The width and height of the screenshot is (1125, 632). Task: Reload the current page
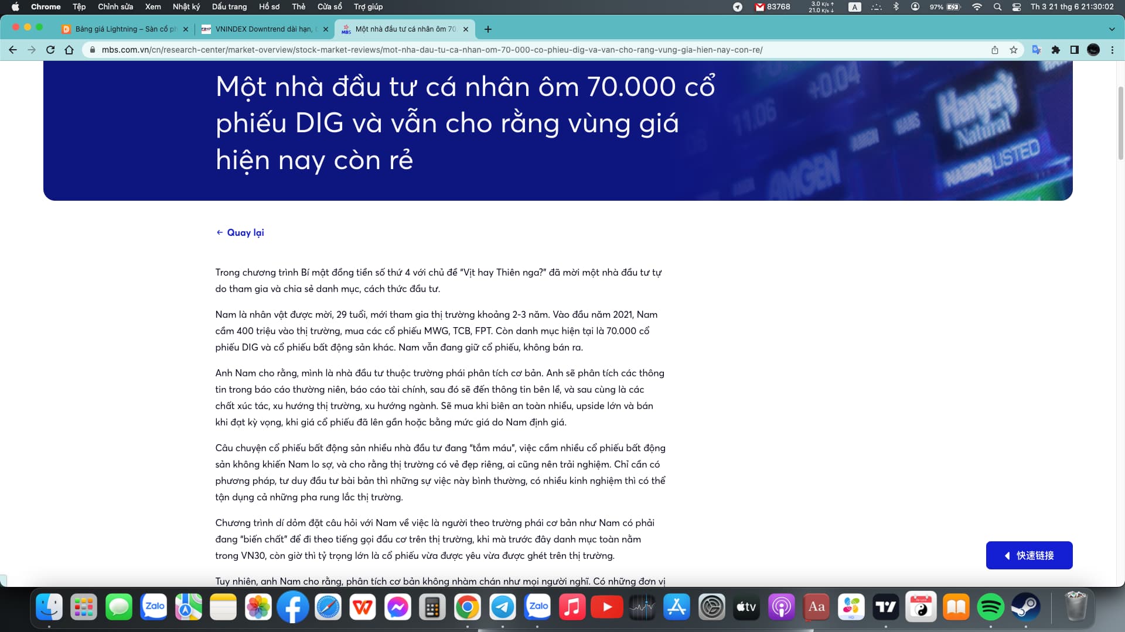pos(50,50)
